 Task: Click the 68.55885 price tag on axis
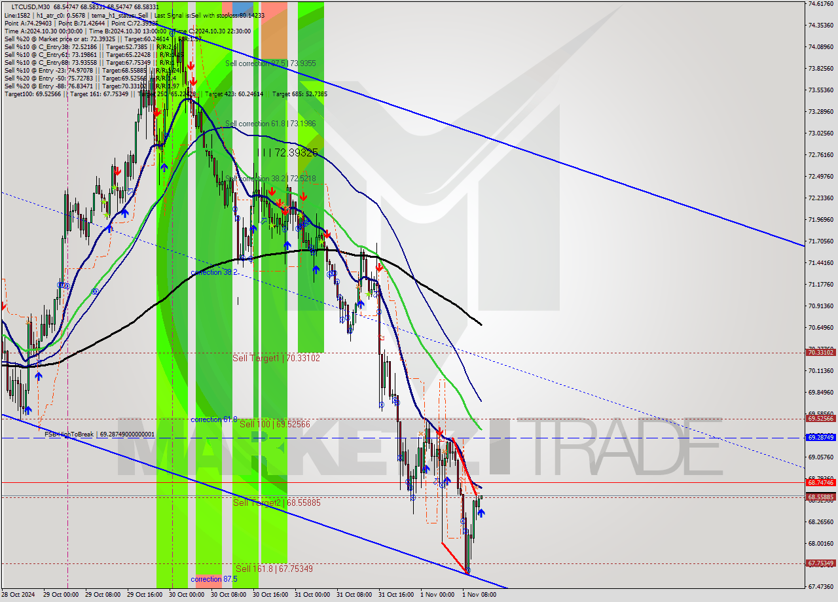pyautogui.click(x=821, y=497)
